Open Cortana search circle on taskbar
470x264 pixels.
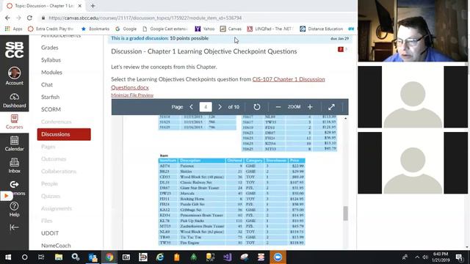tap(24, 257)
